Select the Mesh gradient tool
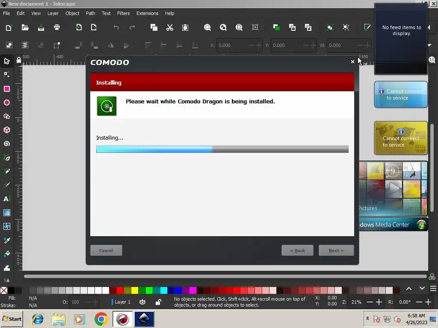 point(7,226)
